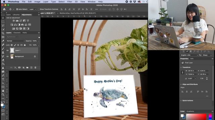Switch to the Gradients tab

[x=190, y=111]
